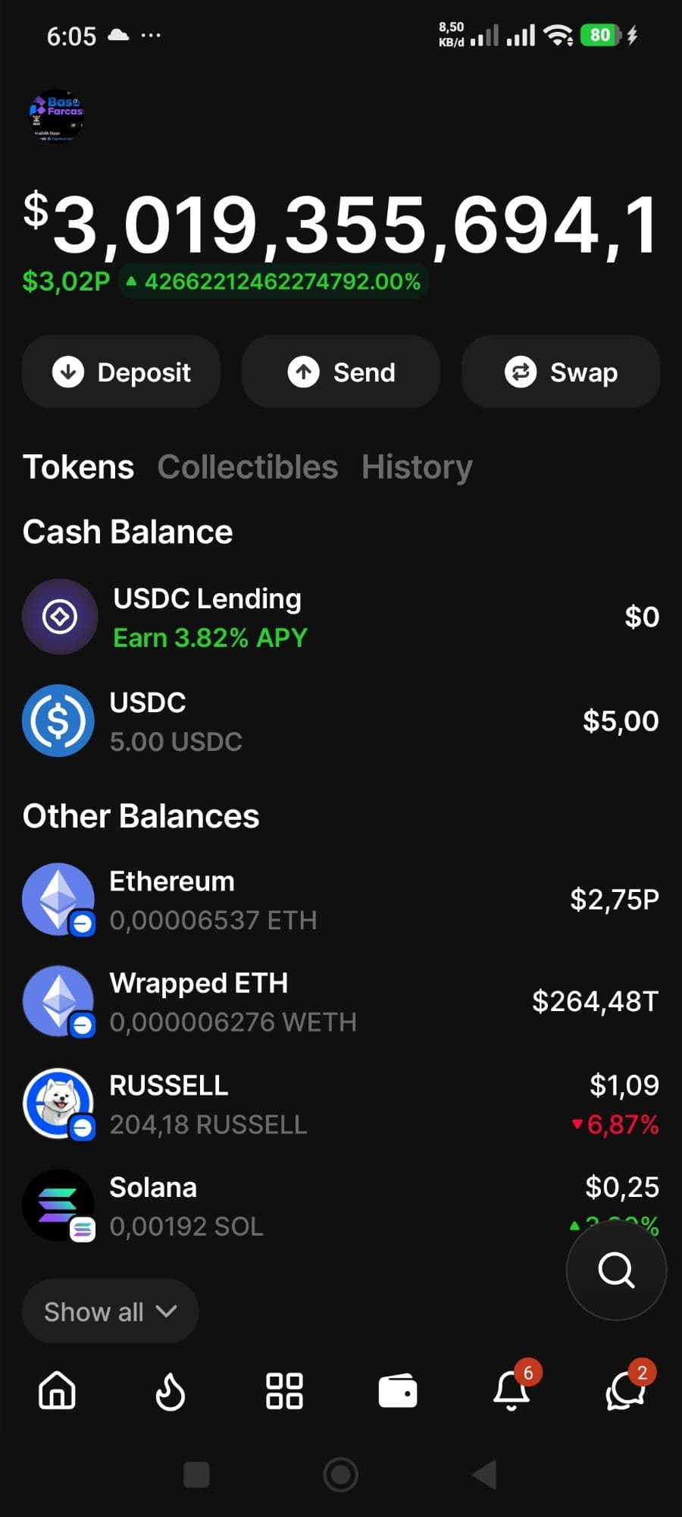Open the Ethereum token icon
This screenshot has height=1517, width=682.
[58, 900]
